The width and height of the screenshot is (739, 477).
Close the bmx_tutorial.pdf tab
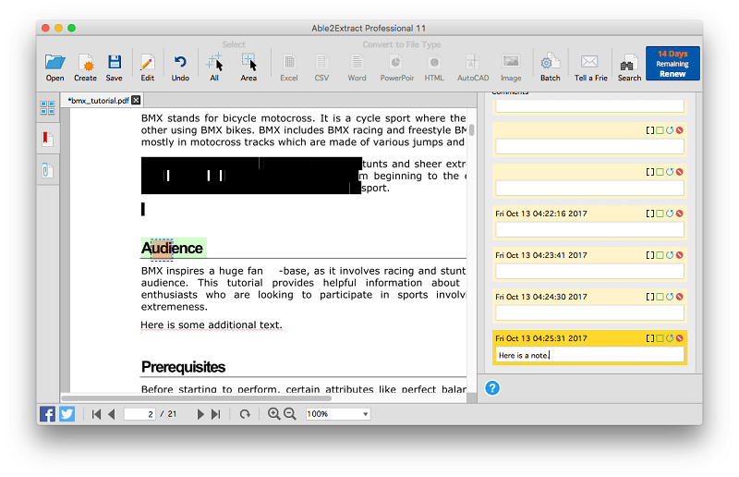(x=136, y=100)
